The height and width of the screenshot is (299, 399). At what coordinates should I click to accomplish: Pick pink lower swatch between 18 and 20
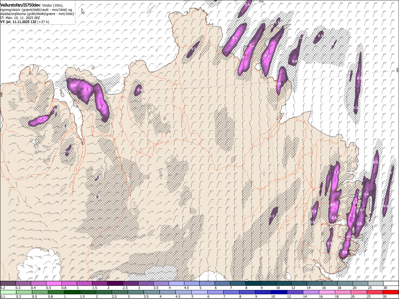pyautogui.click(x=343, y=292)
